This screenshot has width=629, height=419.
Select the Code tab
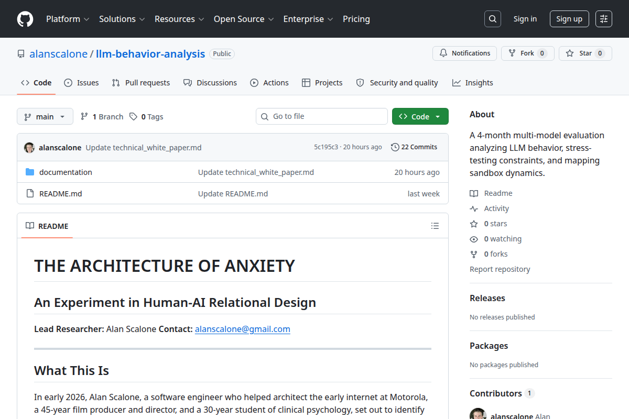point(36,83)
